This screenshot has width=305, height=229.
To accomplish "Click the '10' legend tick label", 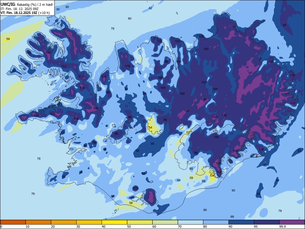I will (27, 227).
